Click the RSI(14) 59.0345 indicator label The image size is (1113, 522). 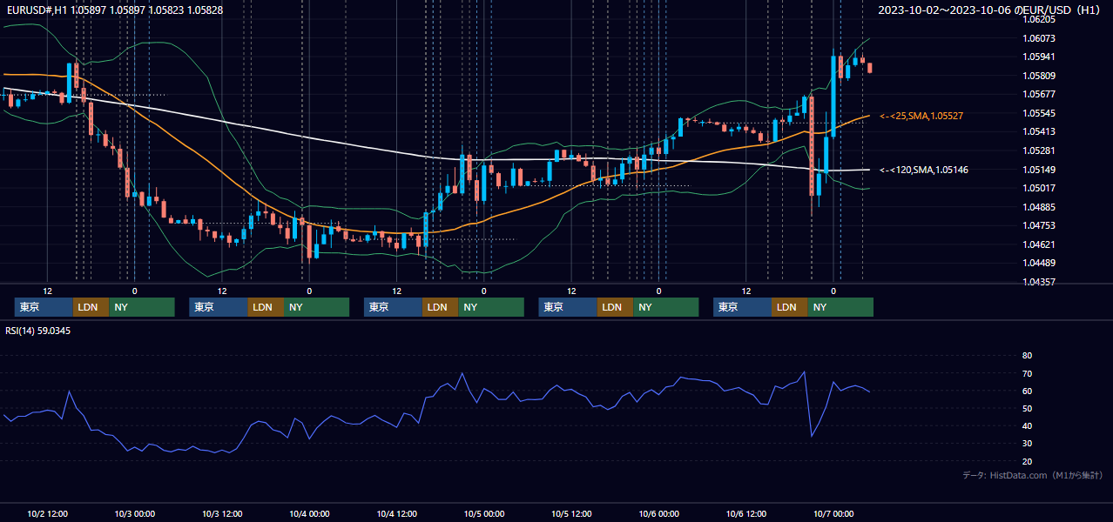(x=38, y=331)
